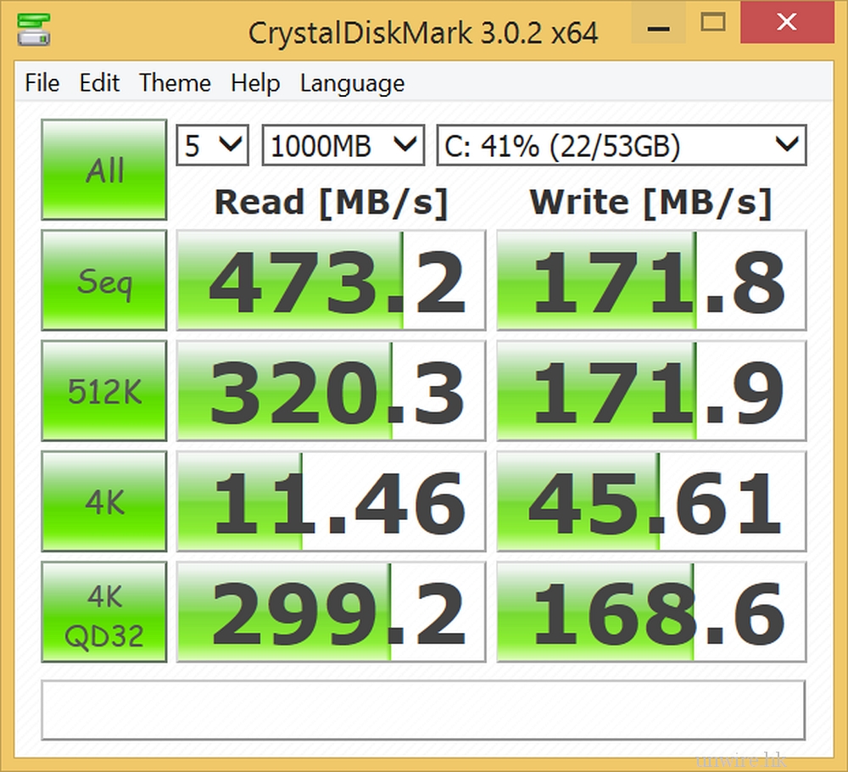This screenshot has width=848, height=772.
Task: Select the Seq read result 473.2
Action: (x=331, y=280)
